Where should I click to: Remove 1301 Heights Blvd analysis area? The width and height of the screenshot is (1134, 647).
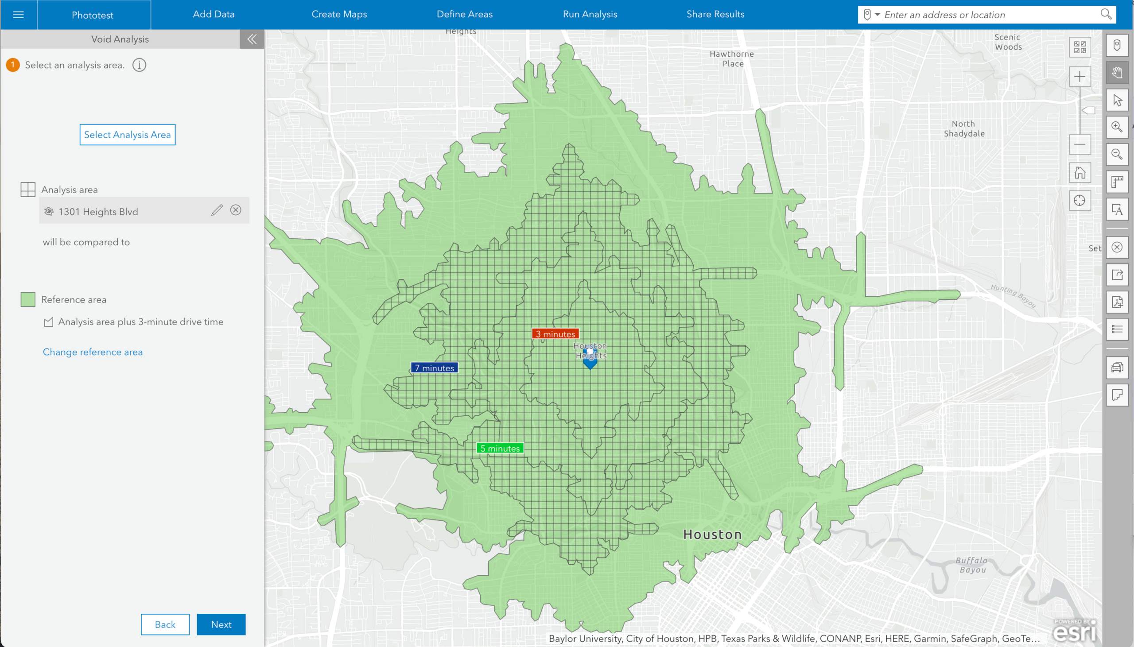point(237,210)
